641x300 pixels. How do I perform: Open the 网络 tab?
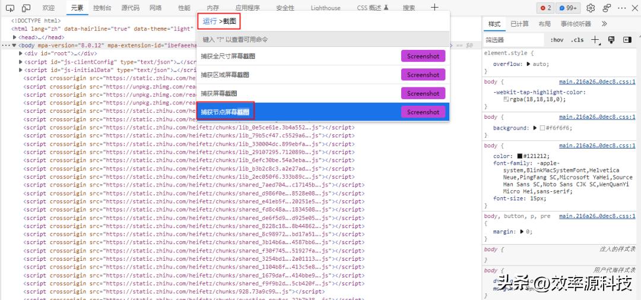[x=156, y=8]
